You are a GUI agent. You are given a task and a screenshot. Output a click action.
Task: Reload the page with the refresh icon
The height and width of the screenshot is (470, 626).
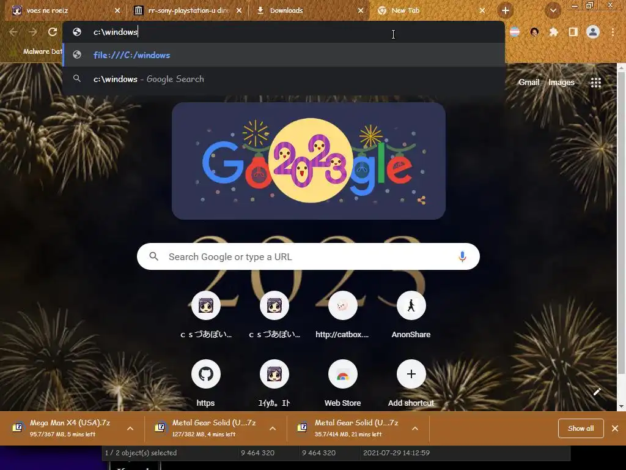tap(53, 32)
